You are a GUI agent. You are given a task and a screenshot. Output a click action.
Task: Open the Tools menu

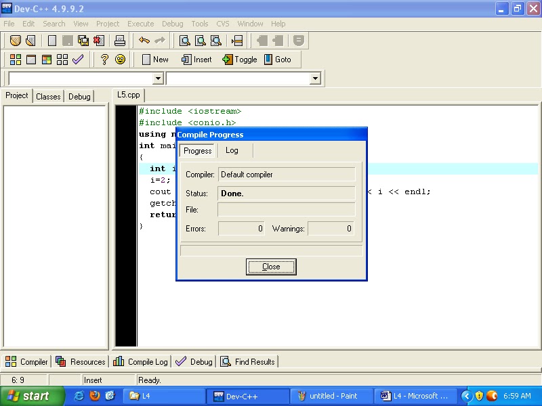[x=200, y=24]
